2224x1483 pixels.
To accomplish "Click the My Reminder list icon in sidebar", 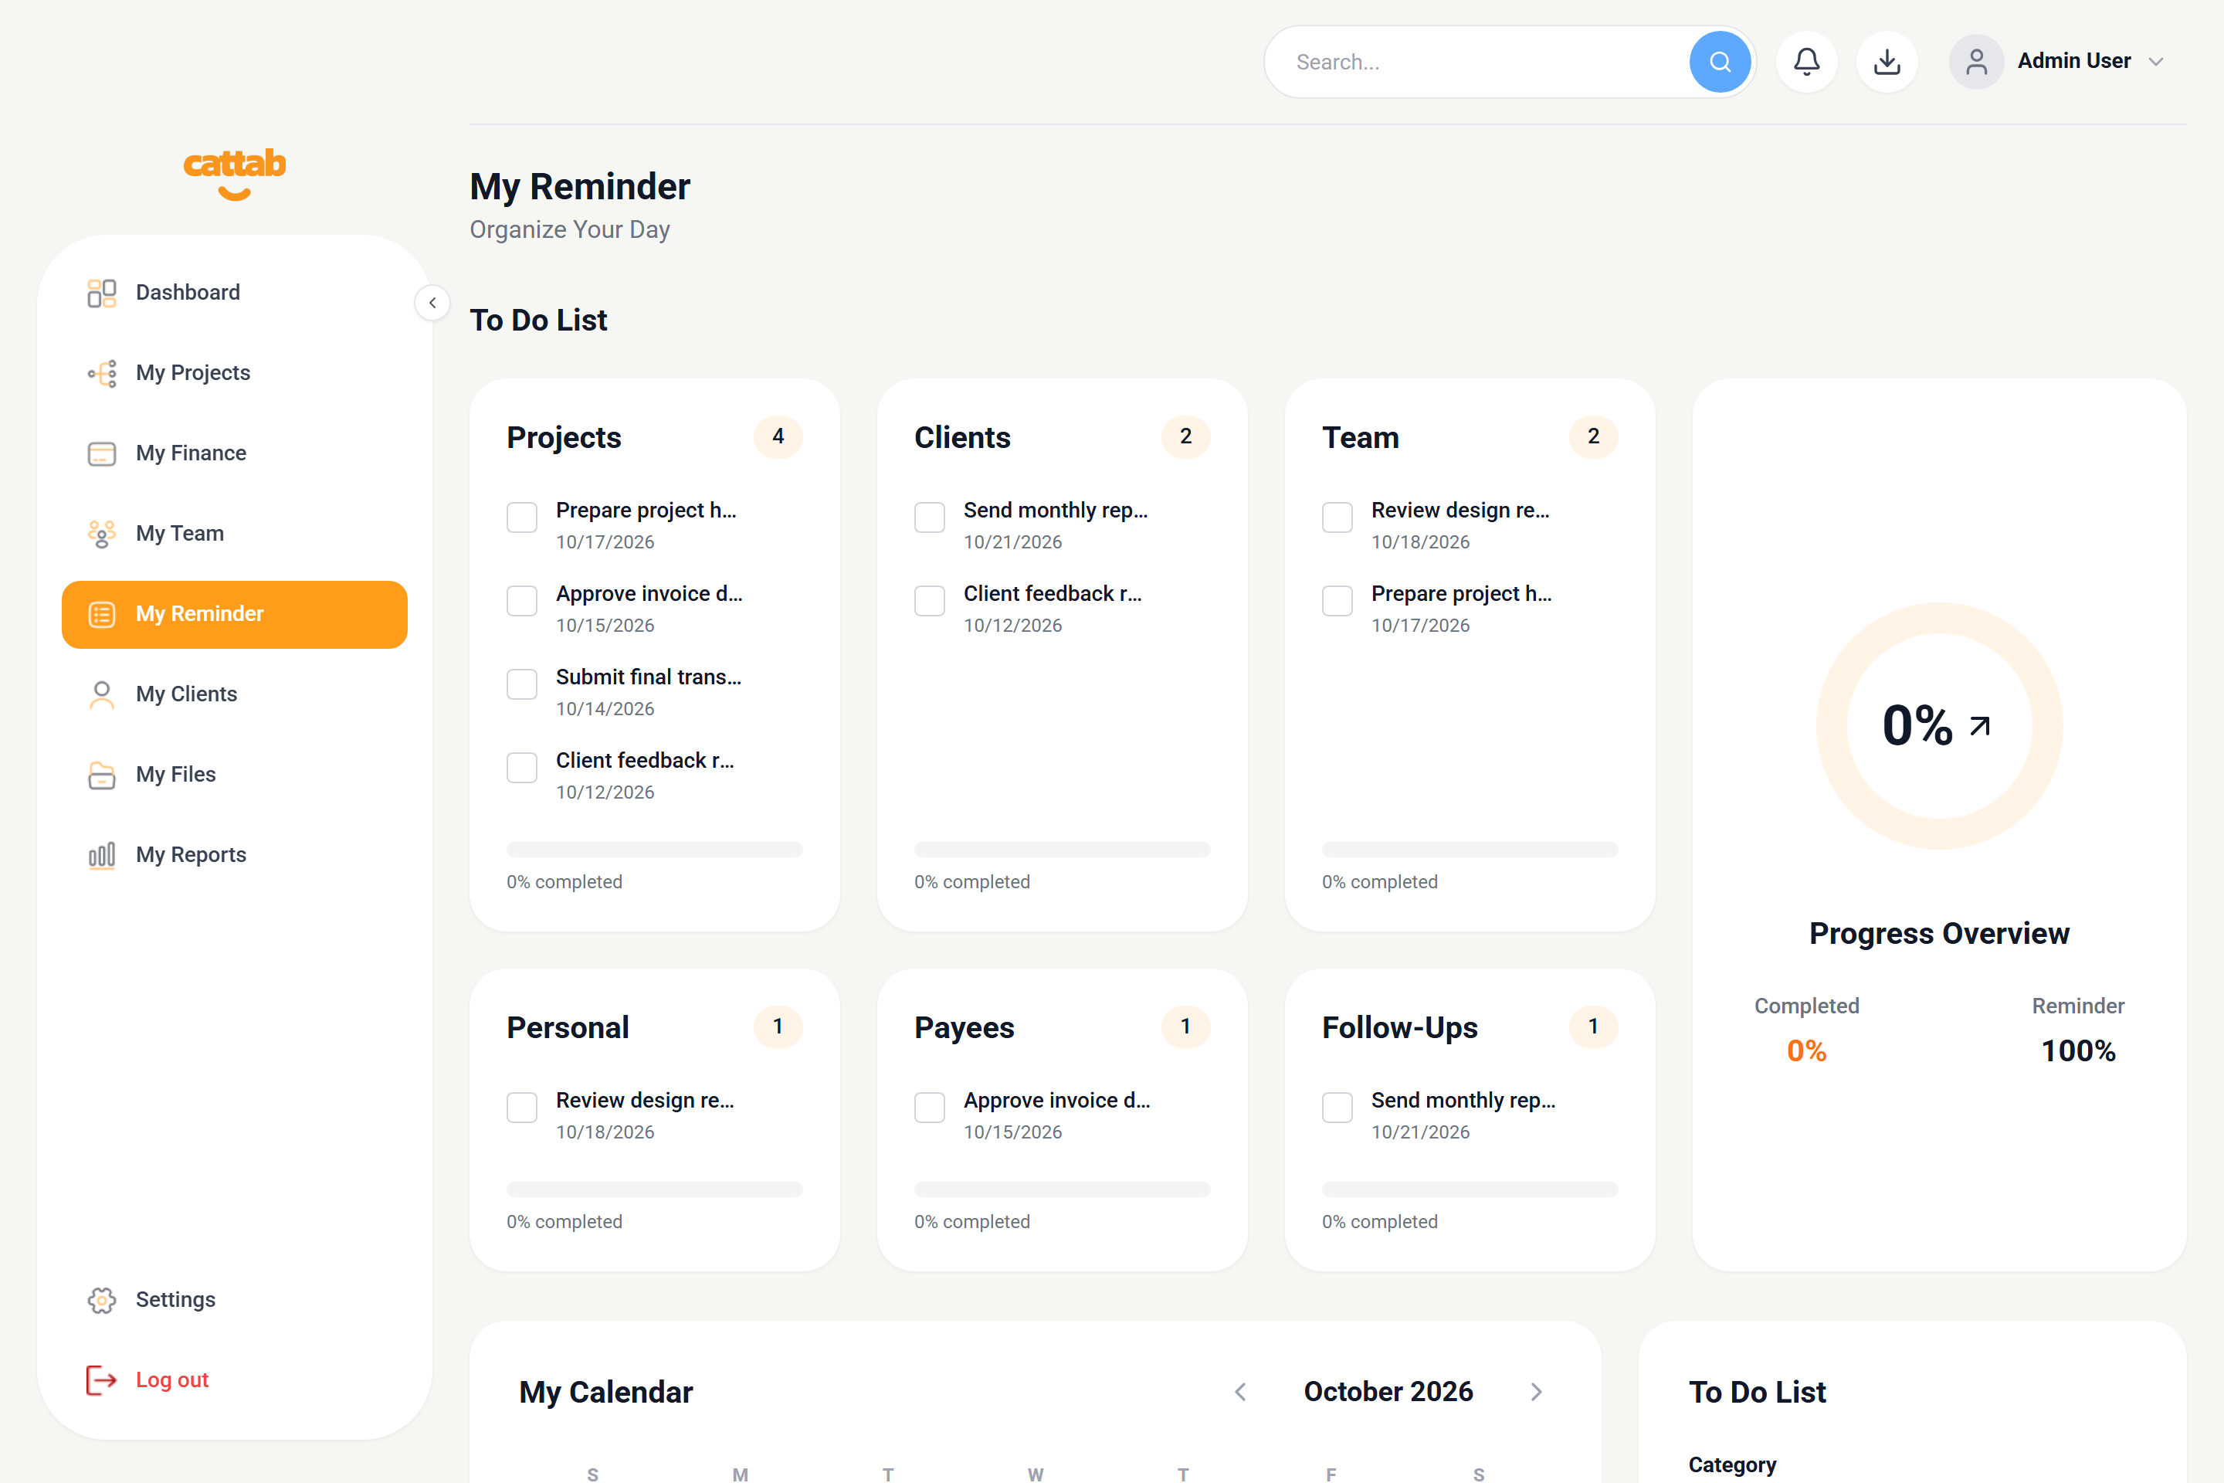I will click(x=101, y=615).
